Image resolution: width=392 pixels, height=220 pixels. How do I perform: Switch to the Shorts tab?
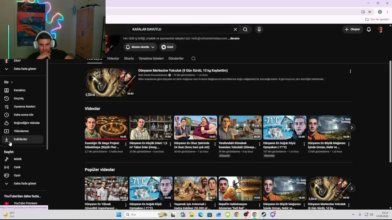pyautogui.click(x=129, y=58)
